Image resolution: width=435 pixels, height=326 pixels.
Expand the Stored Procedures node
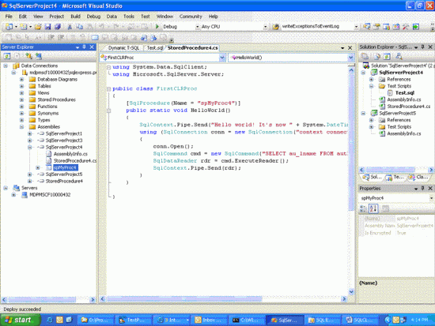coord(21,99)
